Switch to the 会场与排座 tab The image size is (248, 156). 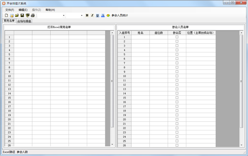[x=24, y=21]
